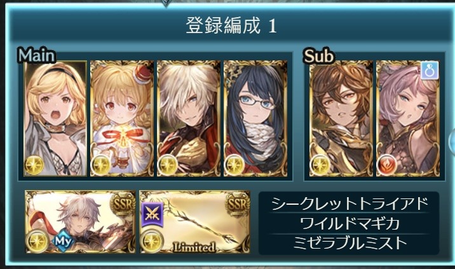Click the Limited label on weapon card
The height and width of the screenshot is (269, 455).
tap(194, 247)
